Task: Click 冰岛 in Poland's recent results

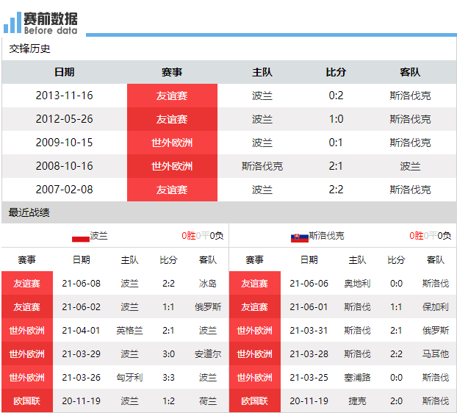Action: [x=208, y=284]
